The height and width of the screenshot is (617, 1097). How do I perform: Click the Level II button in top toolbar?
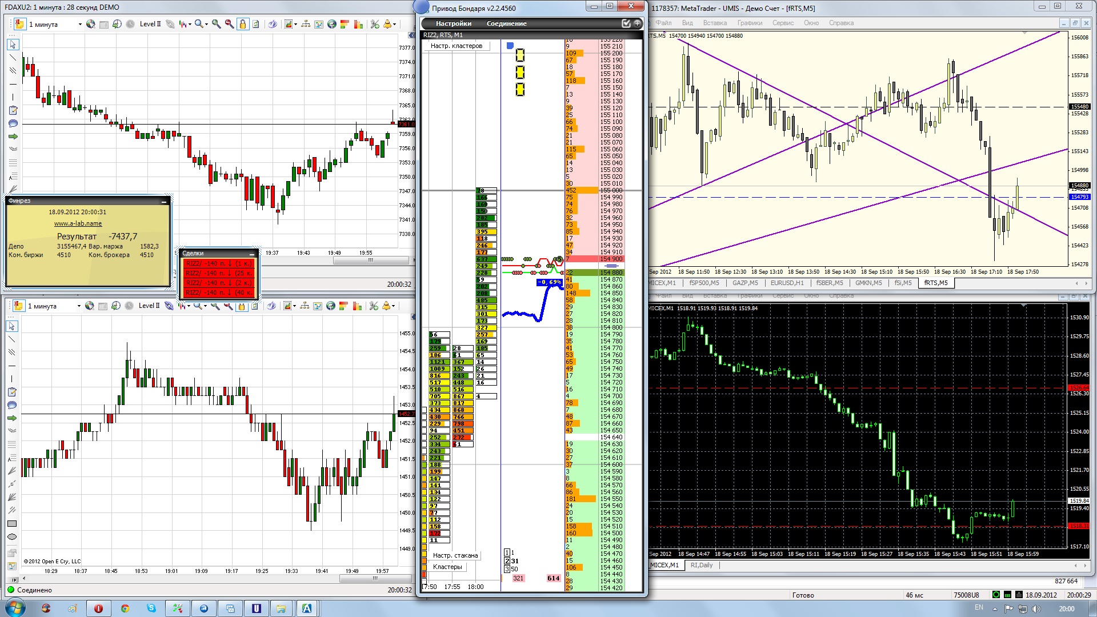click(150, 24)
